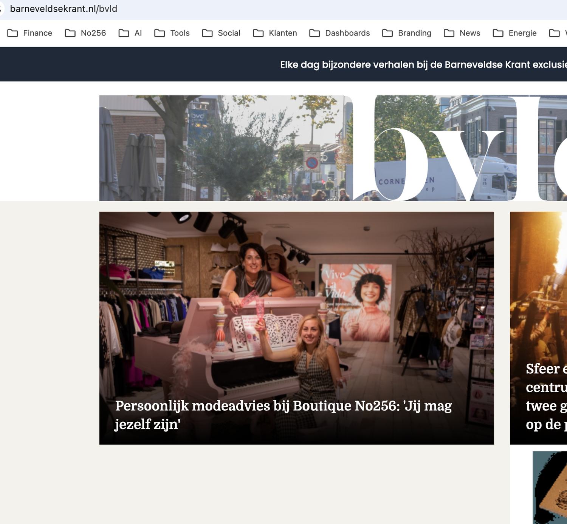Click the barneveldsekrant.nl address bar
The height and width of the screenshot is (524, 567).
click(x=151, y=9)
